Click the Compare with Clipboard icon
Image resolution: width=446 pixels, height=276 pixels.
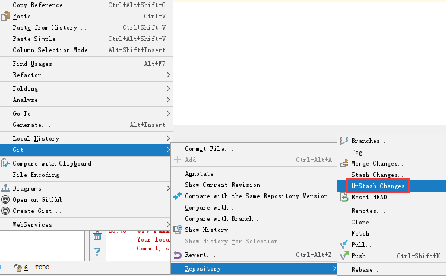pyautogui.click(x=5, y=163)
